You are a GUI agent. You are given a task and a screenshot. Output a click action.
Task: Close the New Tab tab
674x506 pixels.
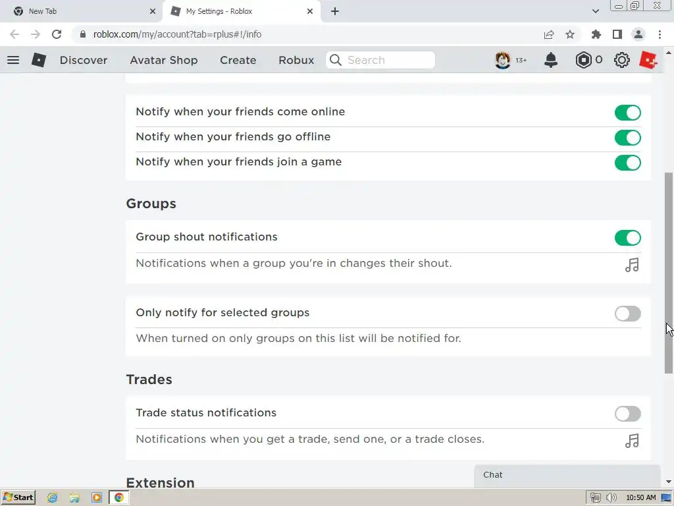pos(153,11)
